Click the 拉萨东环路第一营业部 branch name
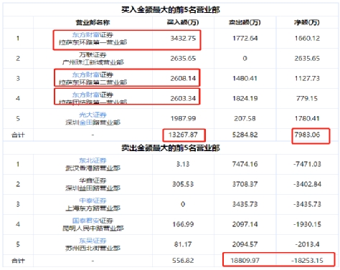The width and height of the screenshot is (340, 270). 93,42
